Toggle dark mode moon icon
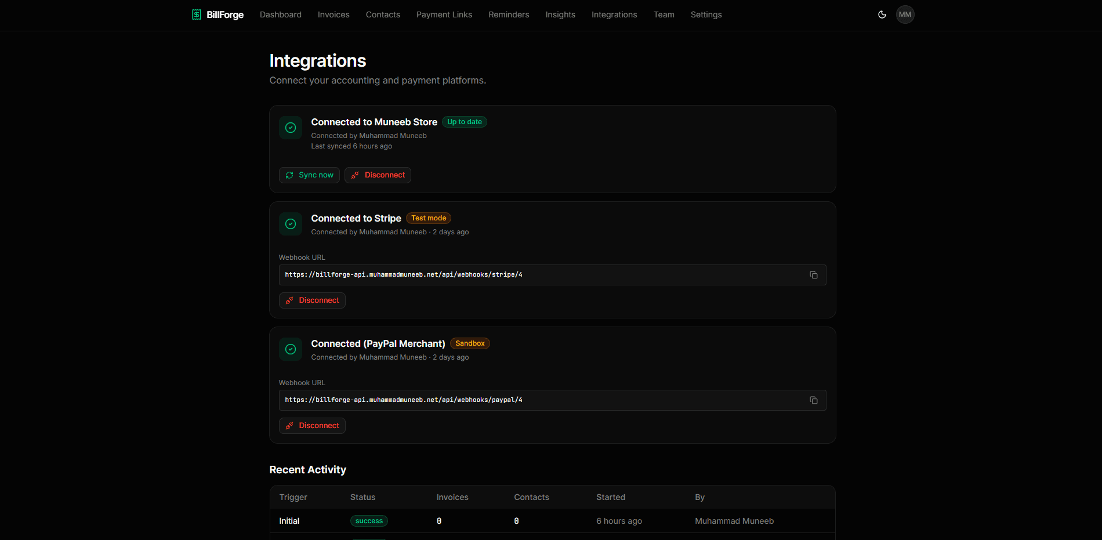 882,15
